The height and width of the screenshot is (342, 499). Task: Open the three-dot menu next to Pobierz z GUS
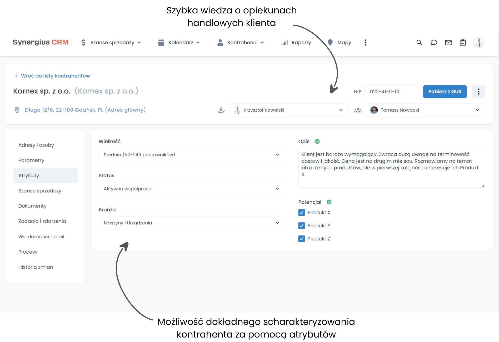point(478,92)
